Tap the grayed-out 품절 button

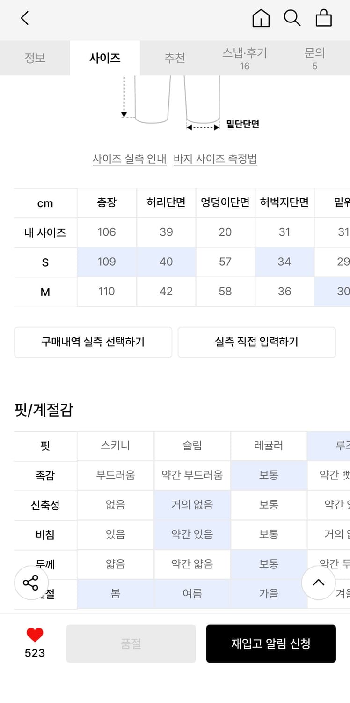[131, 643]
